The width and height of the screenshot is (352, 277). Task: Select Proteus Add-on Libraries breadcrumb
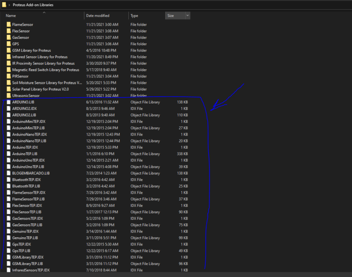point(33,5)
